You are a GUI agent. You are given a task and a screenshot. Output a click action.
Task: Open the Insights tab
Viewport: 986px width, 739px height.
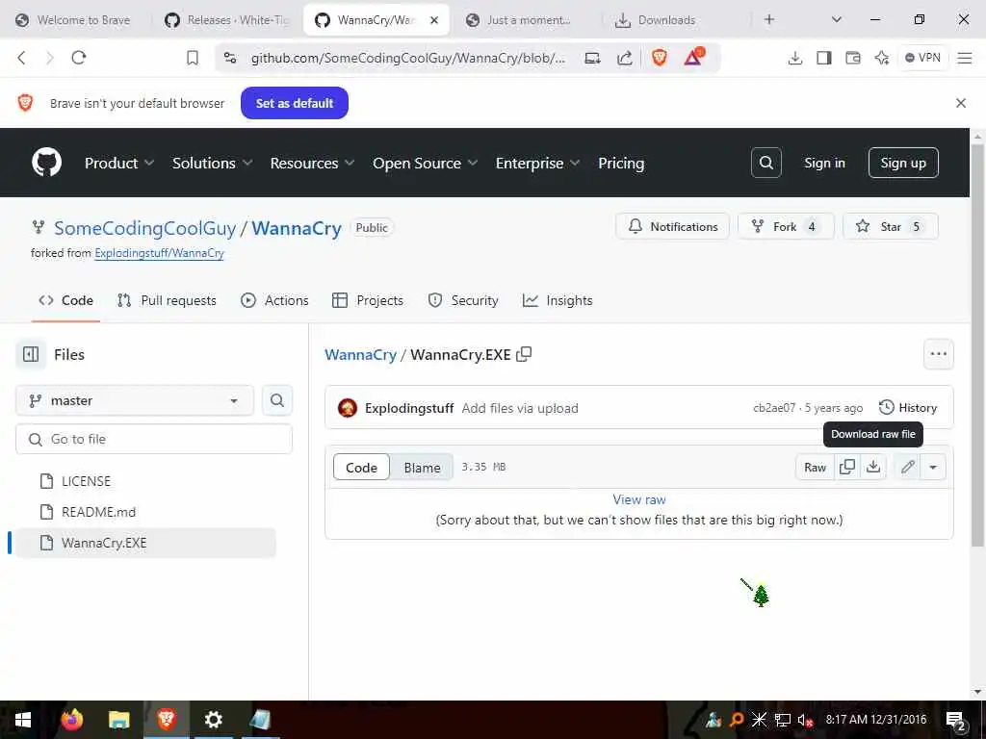558,300
